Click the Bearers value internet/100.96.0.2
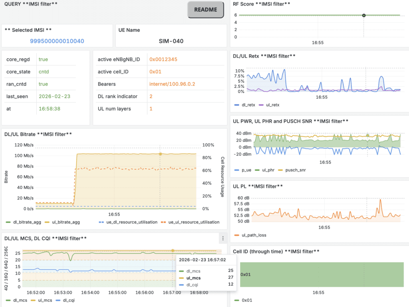Image resolution: width=409 pixels, height=307 pixels. (172, 84)
